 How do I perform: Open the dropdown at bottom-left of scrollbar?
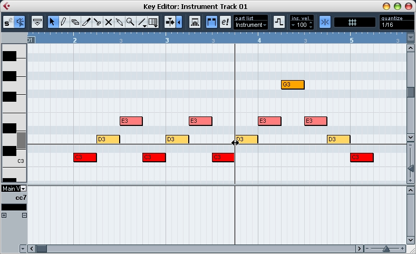pyautogui.click(x=23, y=249)
